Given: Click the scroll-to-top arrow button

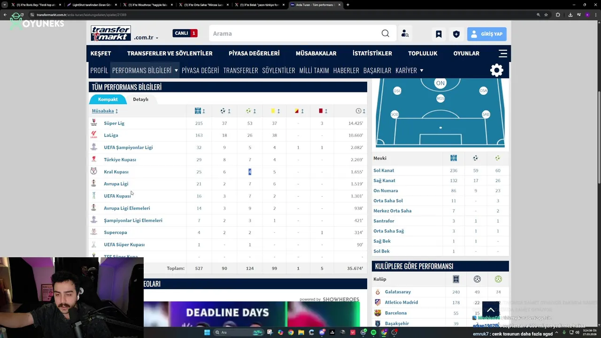Looking at the screenshot, I should click(490, 310).
